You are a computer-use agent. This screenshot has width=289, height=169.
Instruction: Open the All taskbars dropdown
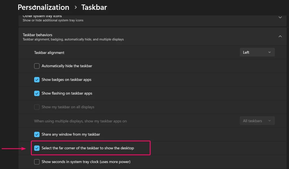[257, 121]
